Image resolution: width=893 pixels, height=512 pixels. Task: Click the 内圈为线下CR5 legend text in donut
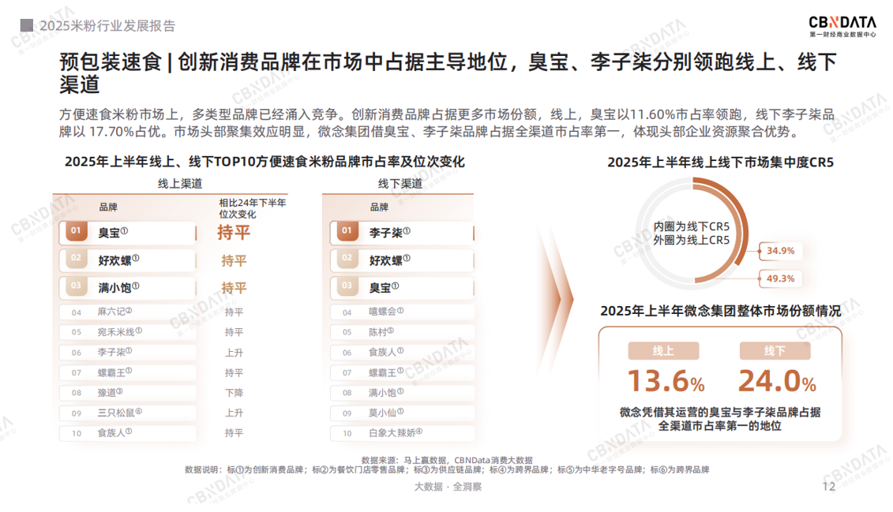pyautogui.click(x=692, y=226)
